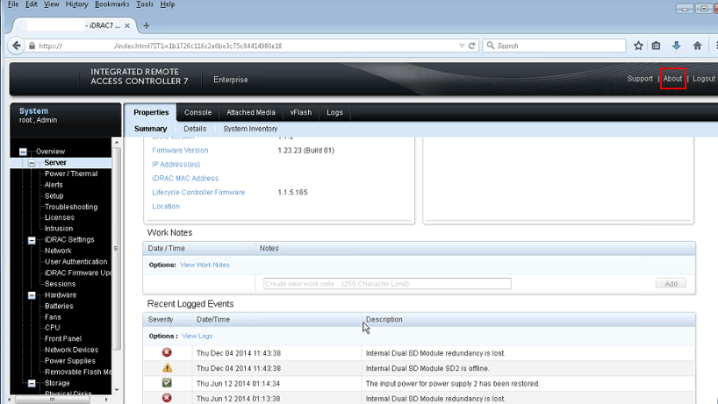Viewport: 718px width, 404px height.
Task: Click the warning icon for SD2 offline event
Action: [167, 367]
